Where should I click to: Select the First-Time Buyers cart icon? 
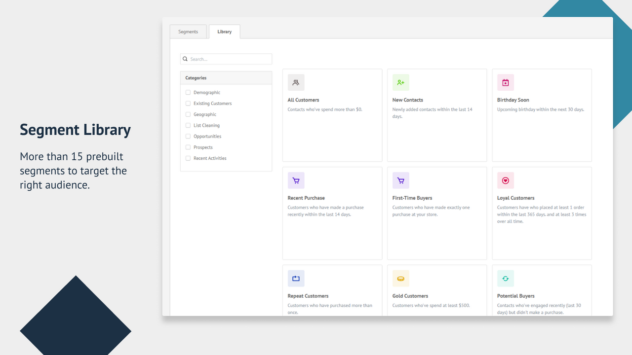(400, 180)
